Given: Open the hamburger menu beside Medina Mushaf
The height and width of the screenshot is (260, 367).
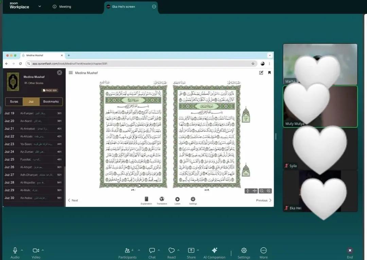Looking at the screenshot, I should point(71,73).
